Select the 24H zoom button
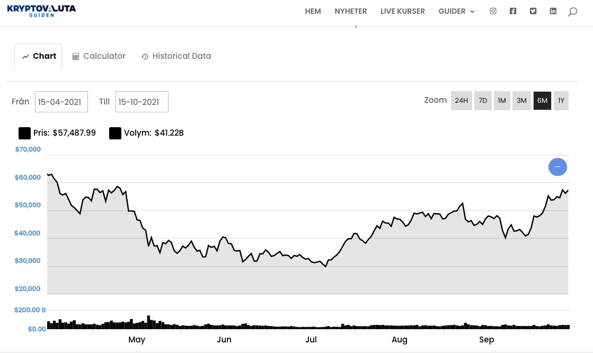Viewport: 593px width, 353px height. tap(461, 100)
